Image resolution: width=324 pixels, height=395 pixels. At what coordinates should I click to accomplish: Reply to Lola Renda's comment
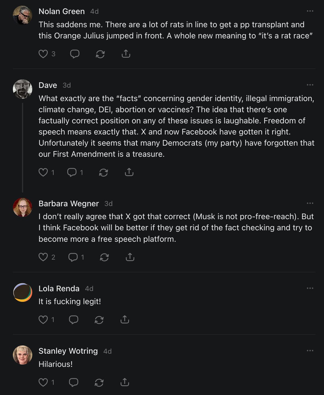[x=74, y=319]
